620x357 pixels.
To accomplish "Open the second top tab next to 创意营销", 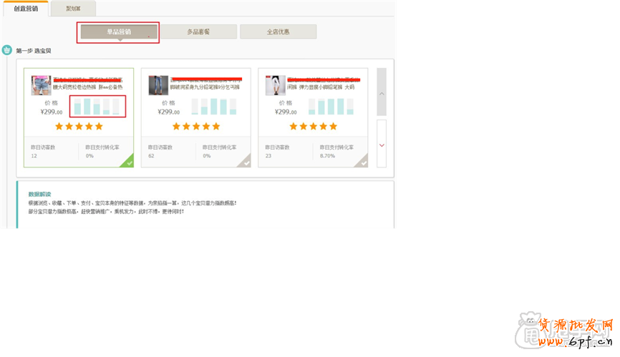I will (x=73, y=9).
